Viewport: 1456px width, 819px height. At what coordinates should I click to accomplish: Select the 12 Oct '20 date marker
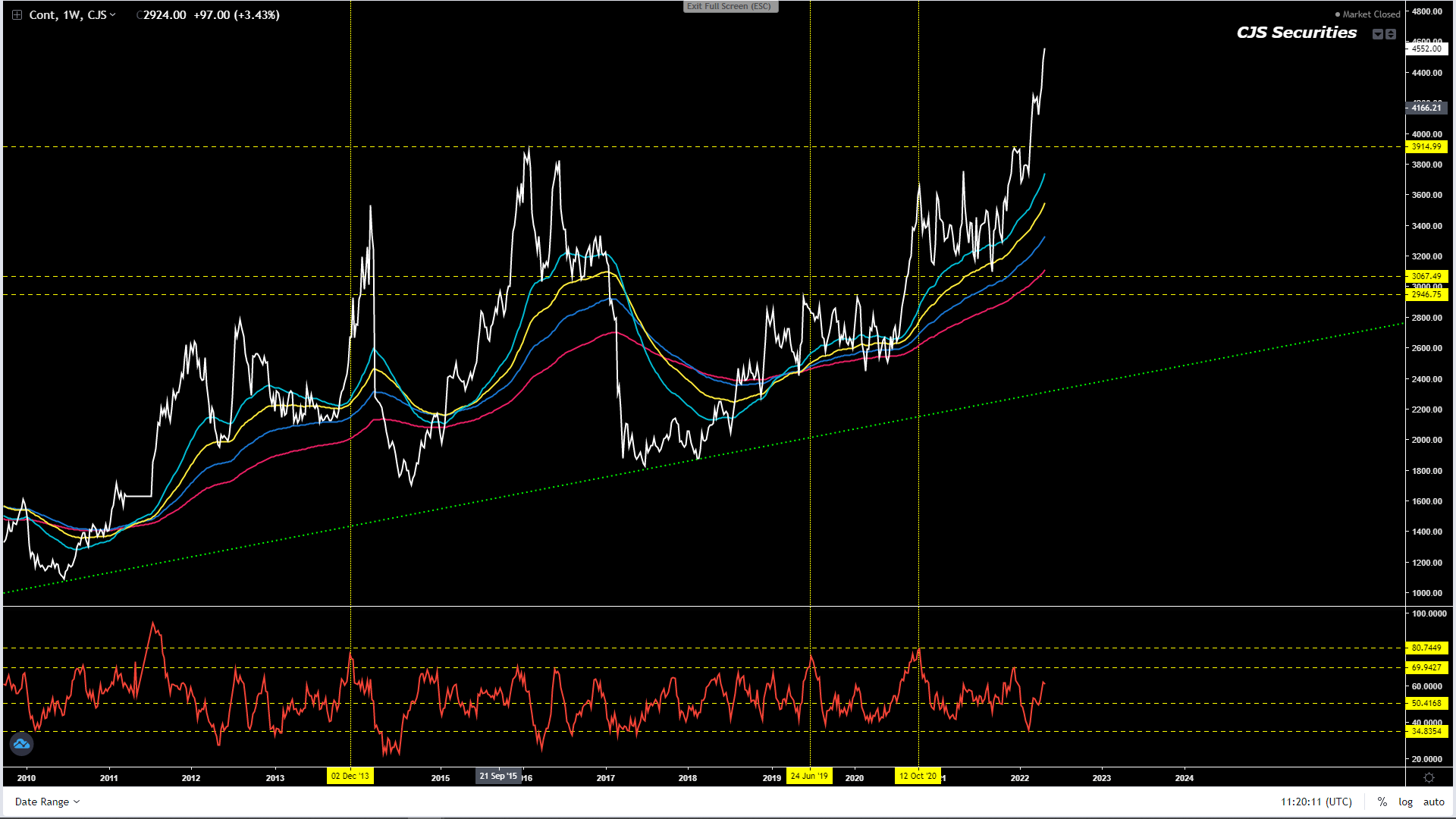click(918, 776)
